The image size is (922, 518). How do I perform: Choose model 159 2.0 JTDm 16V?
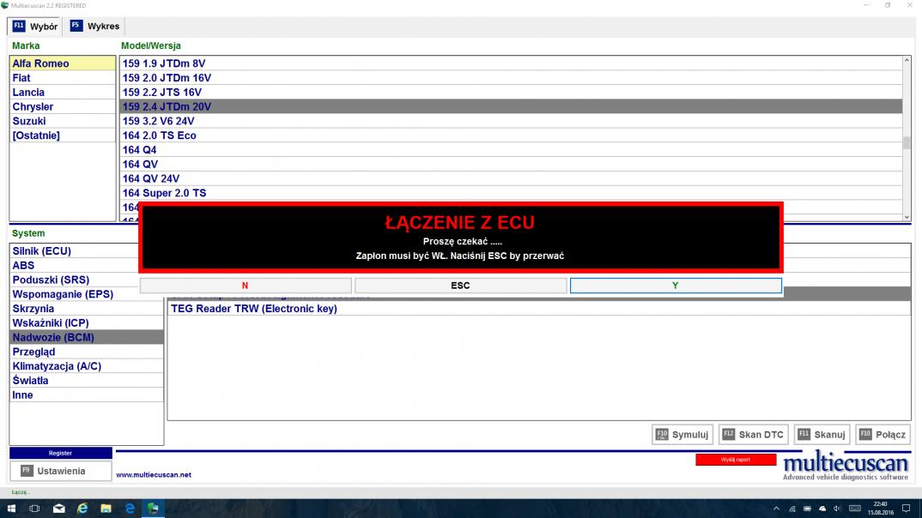[x=511, y=78]
